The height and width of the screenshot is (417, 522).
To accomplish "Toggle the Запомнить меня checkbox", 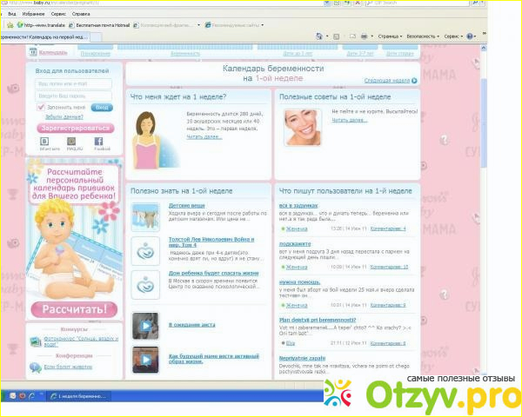I will 40,107.
